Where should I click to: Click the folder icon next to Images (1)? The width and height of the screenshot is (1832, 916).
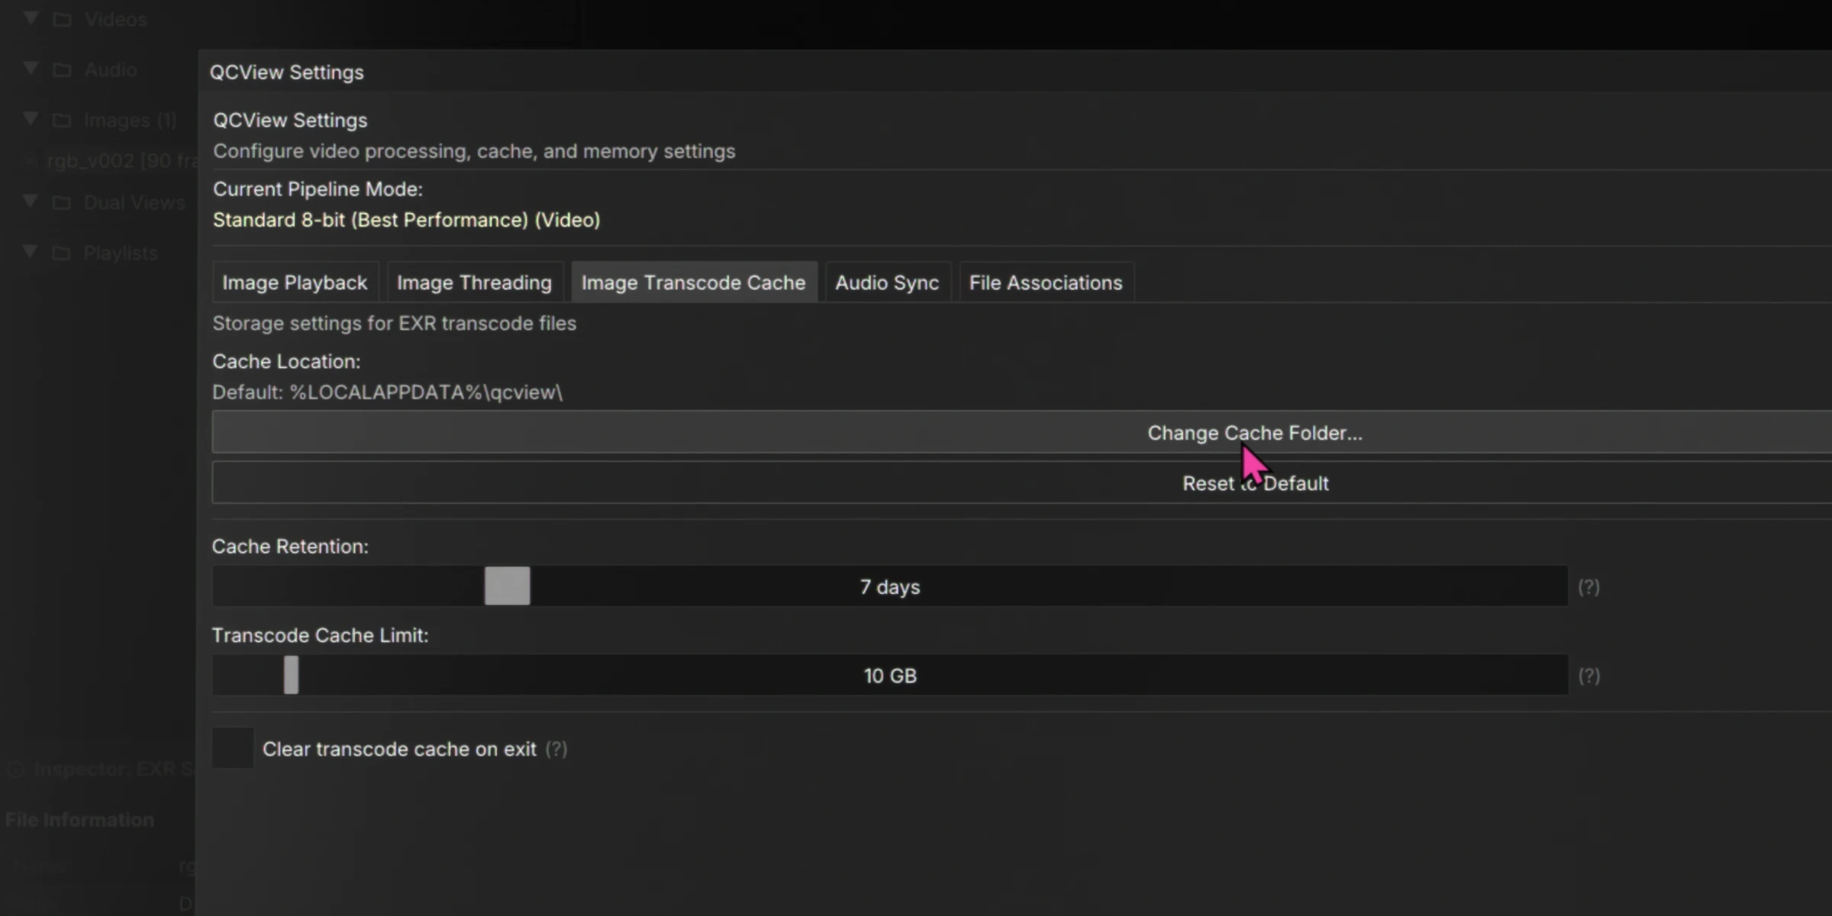[x=63, y=120]
